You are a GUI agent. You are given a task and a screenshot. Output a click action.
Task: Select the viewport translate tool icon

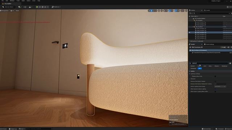pos(152,11)
